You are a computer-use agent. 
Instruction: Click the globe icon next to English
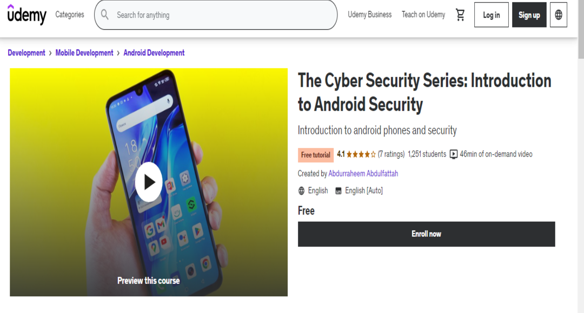(301, 190)
